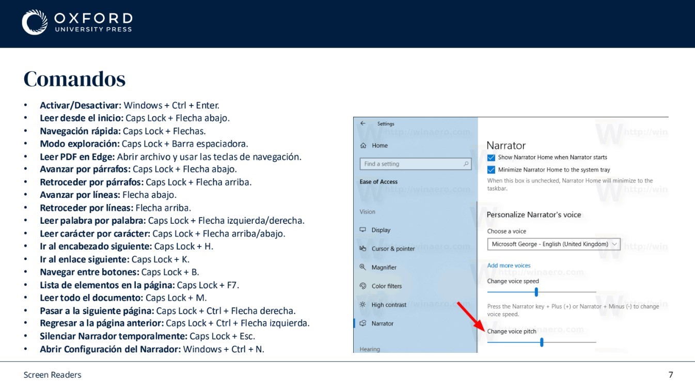Select the Leer desde el inicio bullet
The width and height of the screenshot is (695, 388).
click(x=135, y=118)
